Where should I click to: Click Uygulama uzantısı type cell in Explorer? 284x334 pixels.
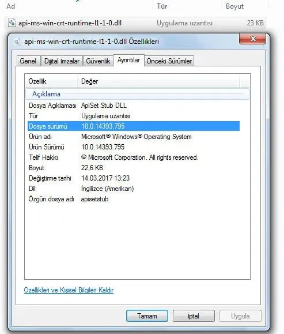[x=184, y=23]
